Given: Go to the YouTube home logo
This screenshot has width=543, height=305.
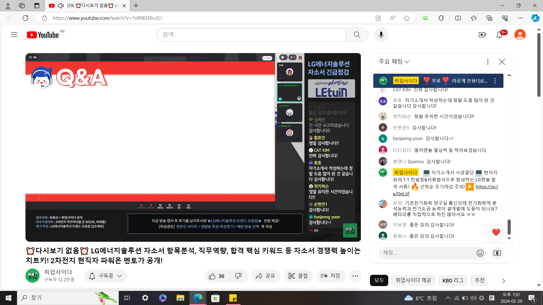Looking at the screenshot, I should [43, 35].
